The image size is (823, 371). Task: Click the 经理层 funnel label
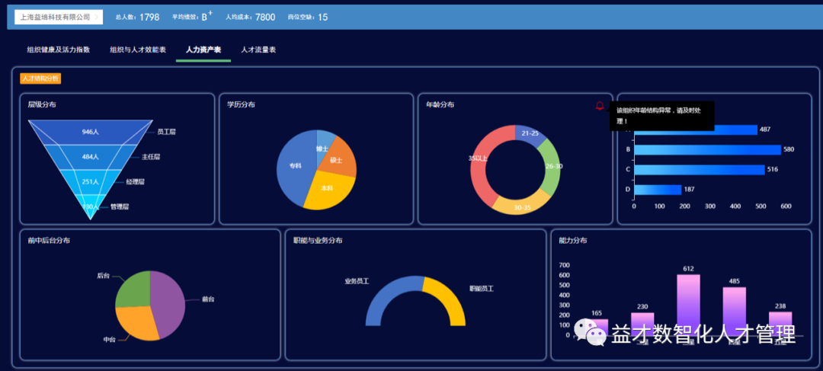(x=136, y=181)
